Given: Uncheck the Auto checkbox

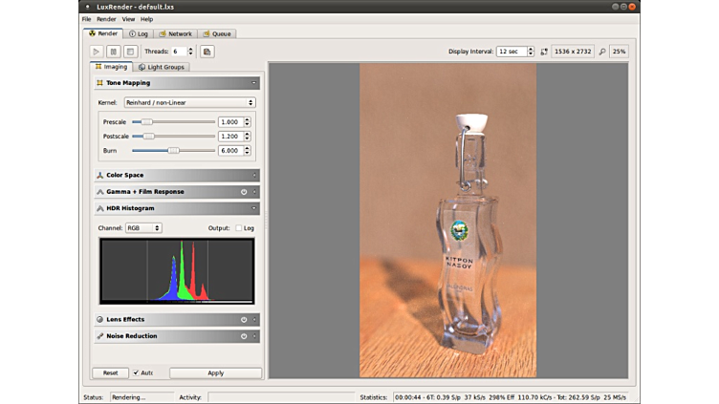Looking at the screenshot, I should tap(137, 372).
